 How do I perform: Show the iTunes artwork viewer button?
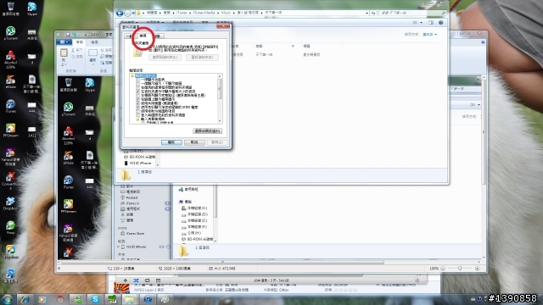click(x=158, y=280)
